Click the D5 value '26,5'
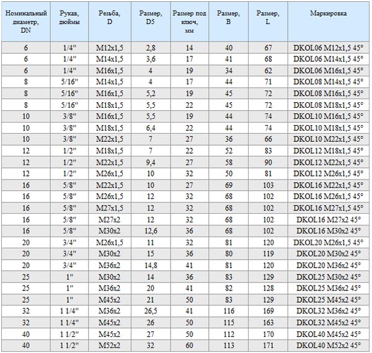 click(x=151, y=312)
